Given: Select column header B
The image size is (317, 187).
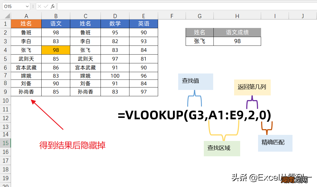Looking at the screenshot, I should coord(56,16).
